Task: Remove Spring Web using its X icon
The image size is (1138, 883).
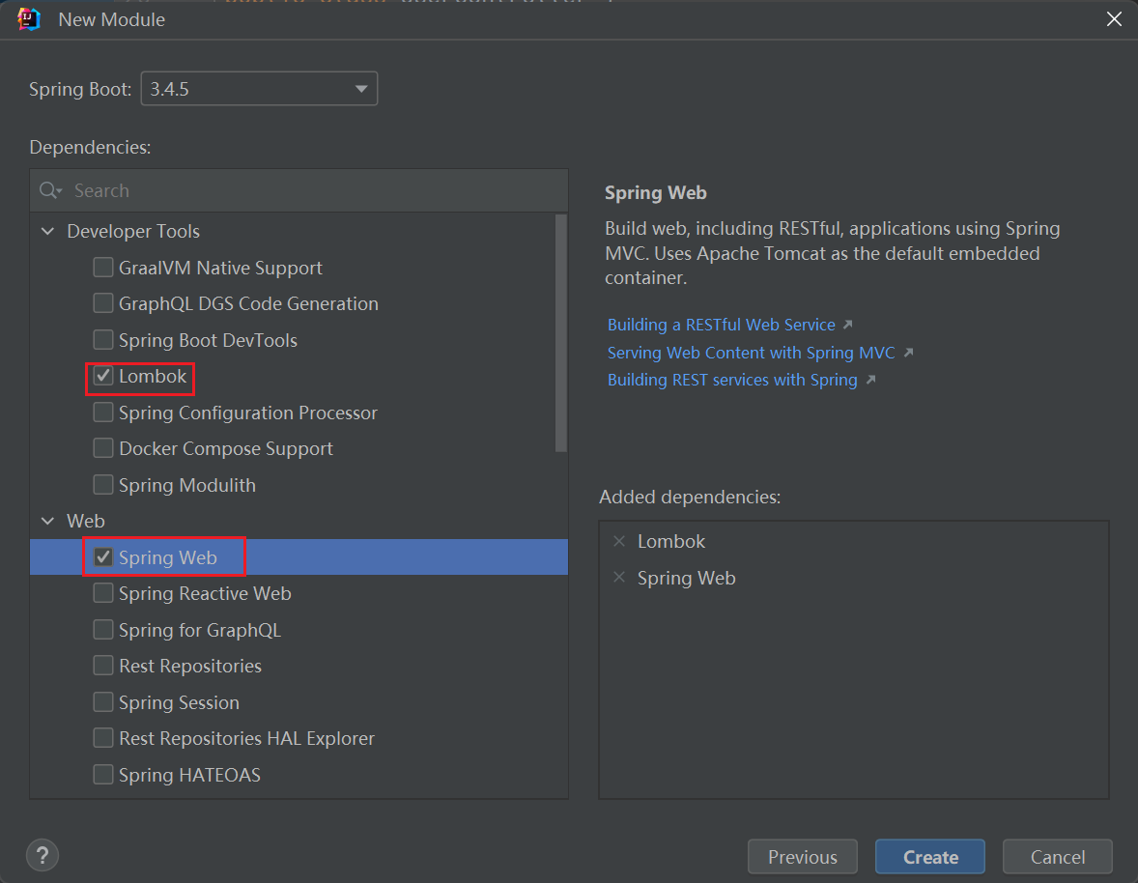Action: click(x=618, y=577)
